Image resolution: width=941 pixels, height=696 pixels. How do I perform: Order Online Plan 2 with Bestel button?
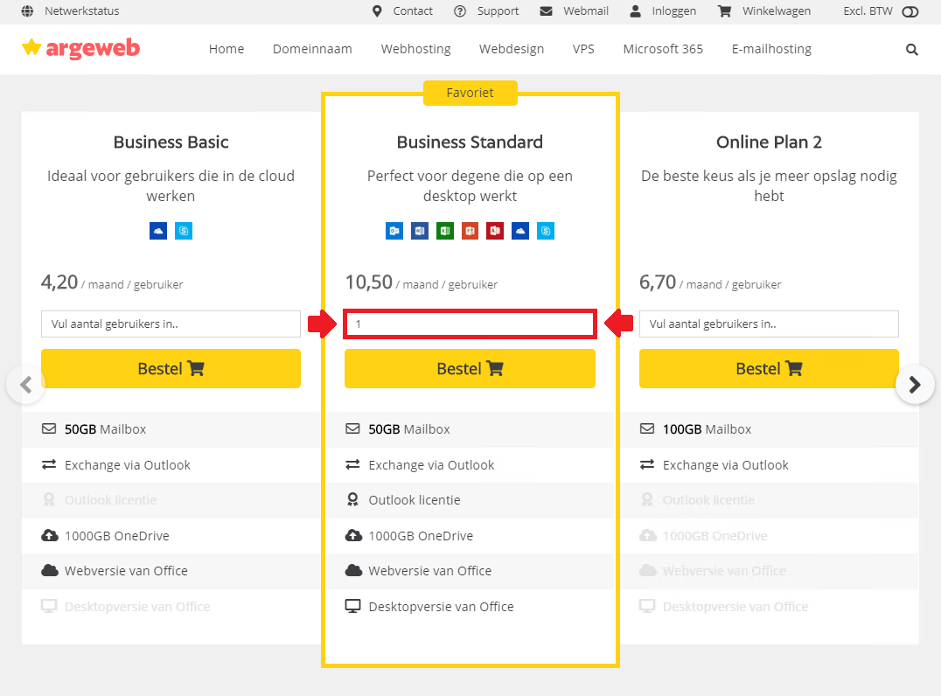[x=769, y=368]
